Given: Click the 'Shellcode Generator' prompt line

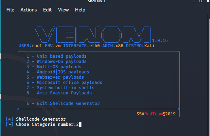Looking at the screenshot, I should (x=41, y=119).
